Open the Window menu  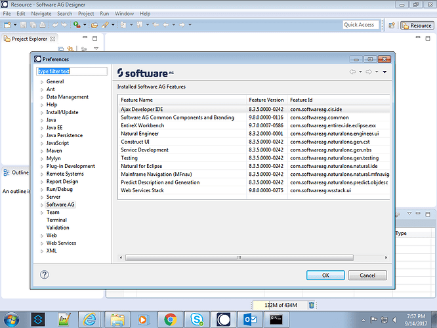pyautogui.click(x=124, y=14)
